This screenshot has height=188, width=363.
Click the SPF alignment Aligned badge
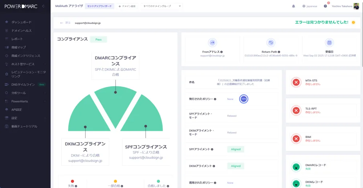coord(236,150)
